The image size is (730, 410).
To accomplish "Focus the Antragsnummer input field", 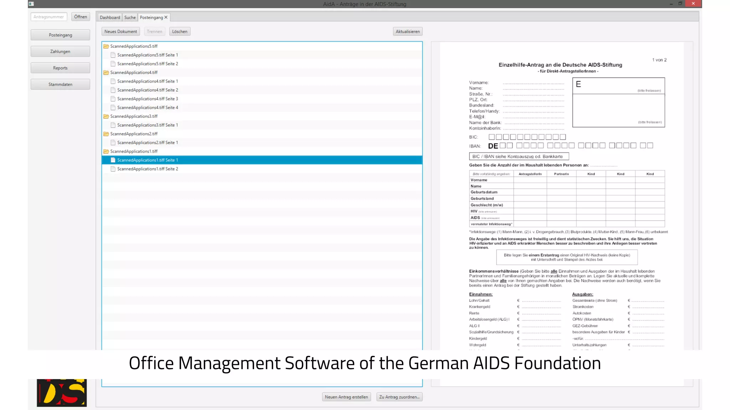I will [x=49, y=17].
